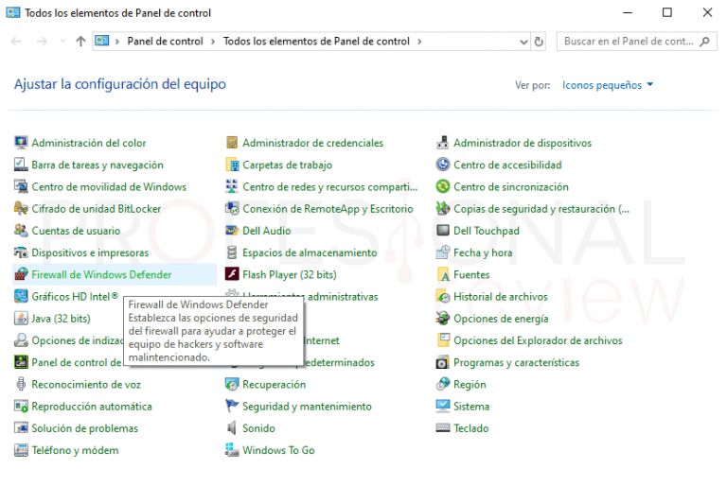Open the Administración del color icon

(x=21, y=143)
